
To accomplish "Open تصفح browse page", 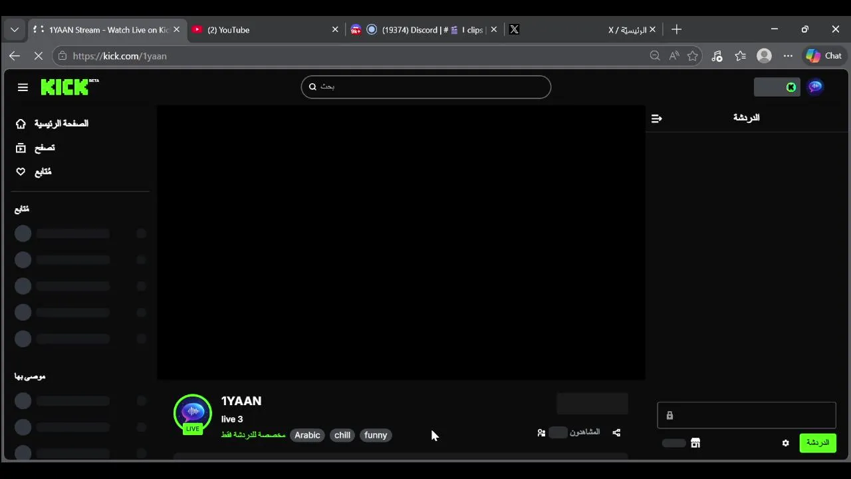I will click(35, 148).
